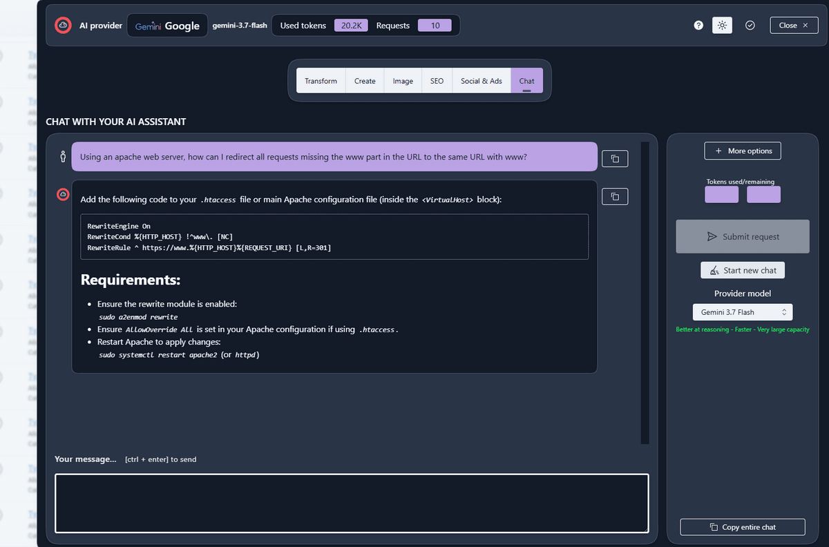Screen dimensions: 829x547
Task: Switch to the Social & Ads tab
Action: (x=482, y=81)
